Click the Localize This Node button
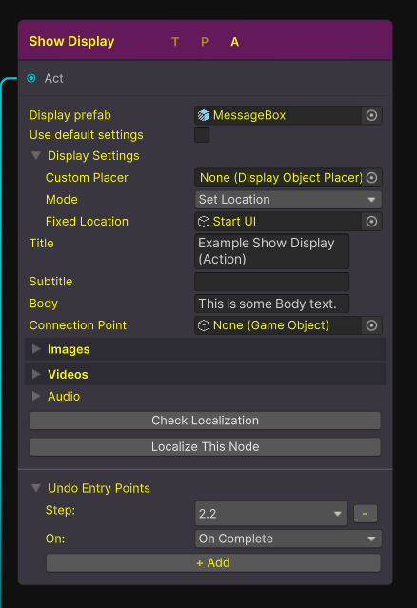 [x=206, y=447]
